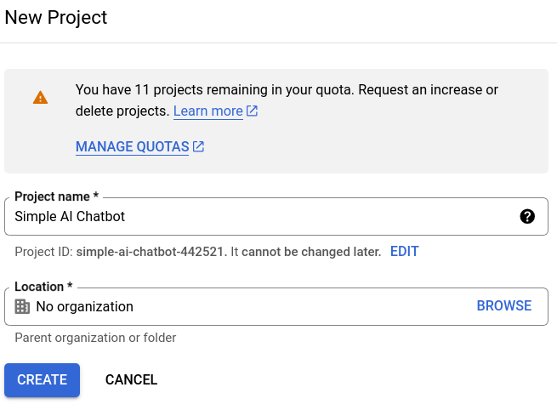Browse for a parent location

point(503,306)
